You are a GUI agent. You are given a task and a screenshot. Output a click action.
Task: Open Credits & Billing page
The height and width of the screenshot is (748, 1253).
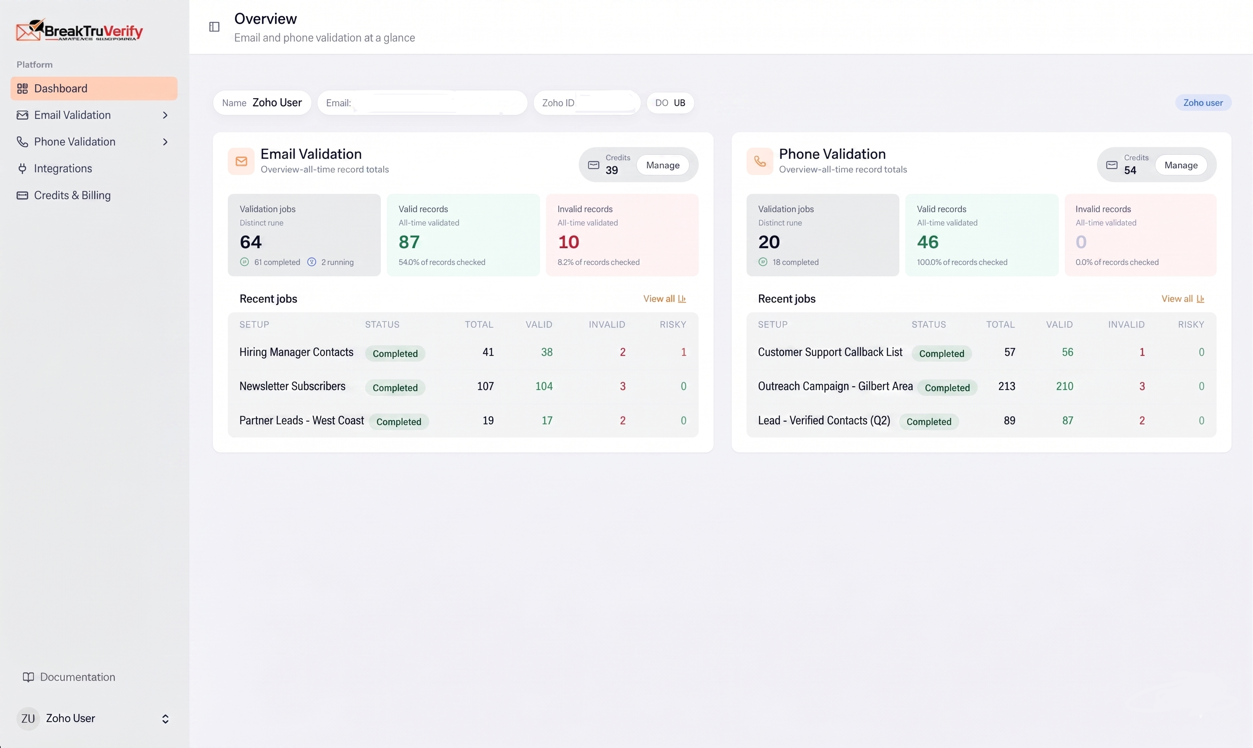(94, 195)
